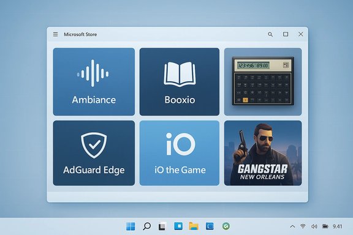
Task: Click the search magnifier in Store title bar
Action: [x=270, y=34]
